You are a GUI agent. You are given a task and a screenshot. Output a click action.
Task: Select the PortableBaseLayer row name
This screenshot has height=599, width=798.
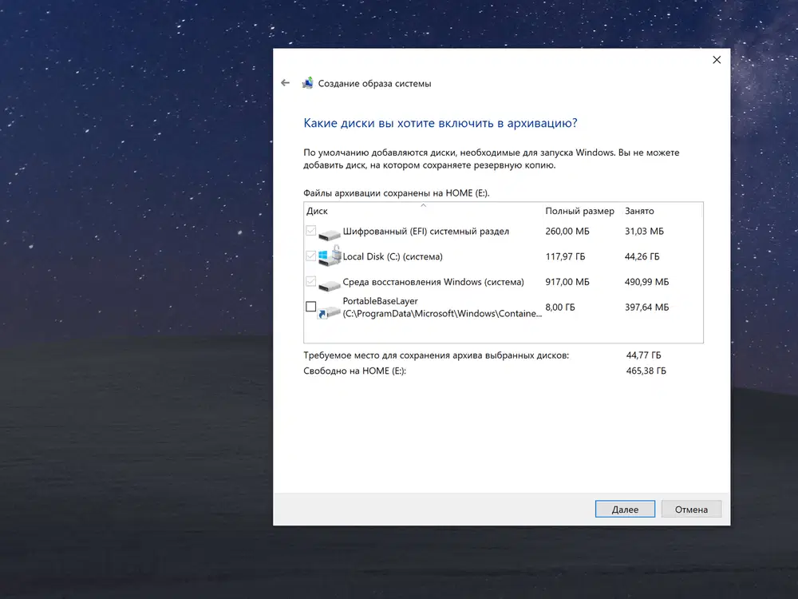442,307
